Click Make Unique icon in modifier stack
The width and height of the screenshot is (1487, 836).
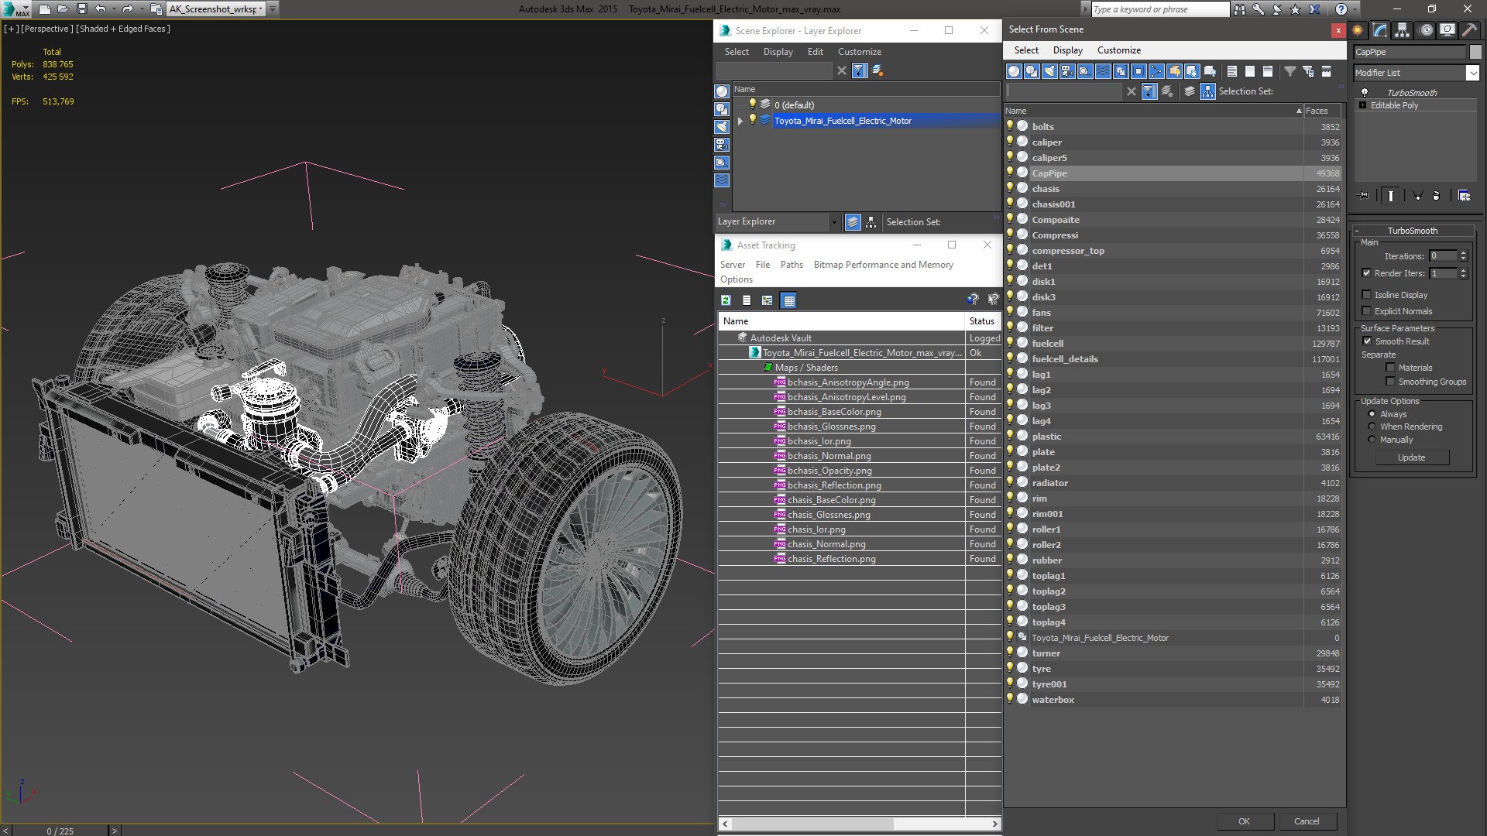1417,196
